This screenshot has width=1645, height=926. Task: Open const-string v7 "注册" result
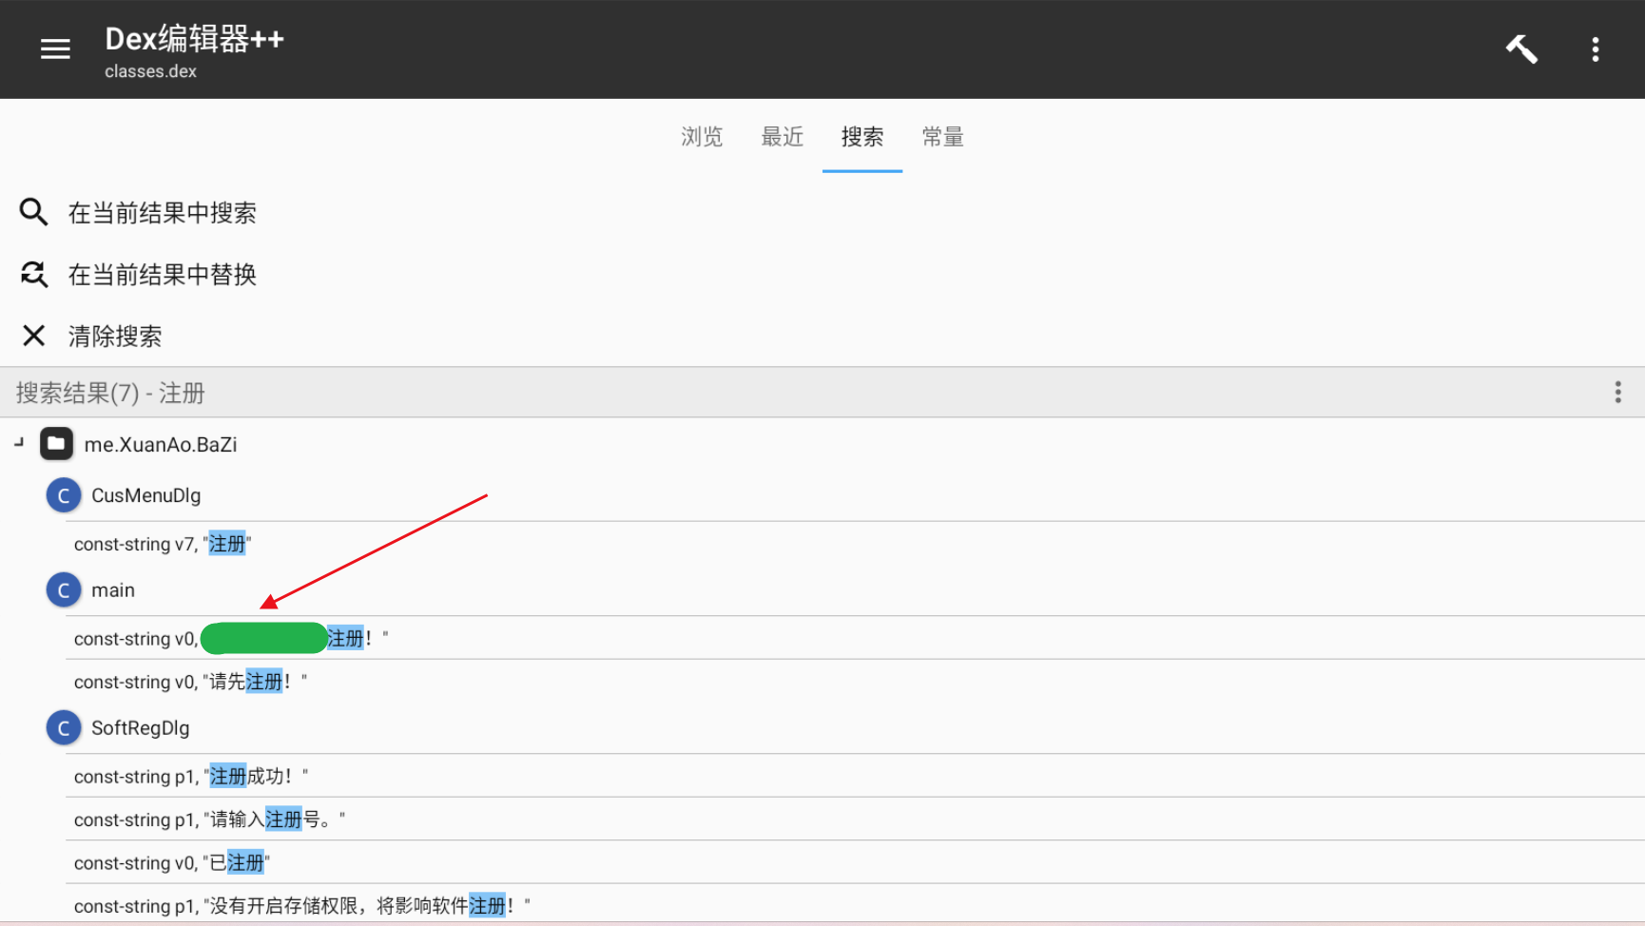[x=163, y=544]
